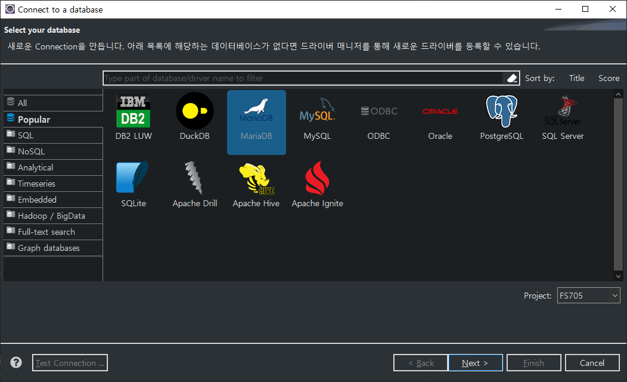Click the database list scrollbar down arrow

pyautogui.click(x=618, y=276)
